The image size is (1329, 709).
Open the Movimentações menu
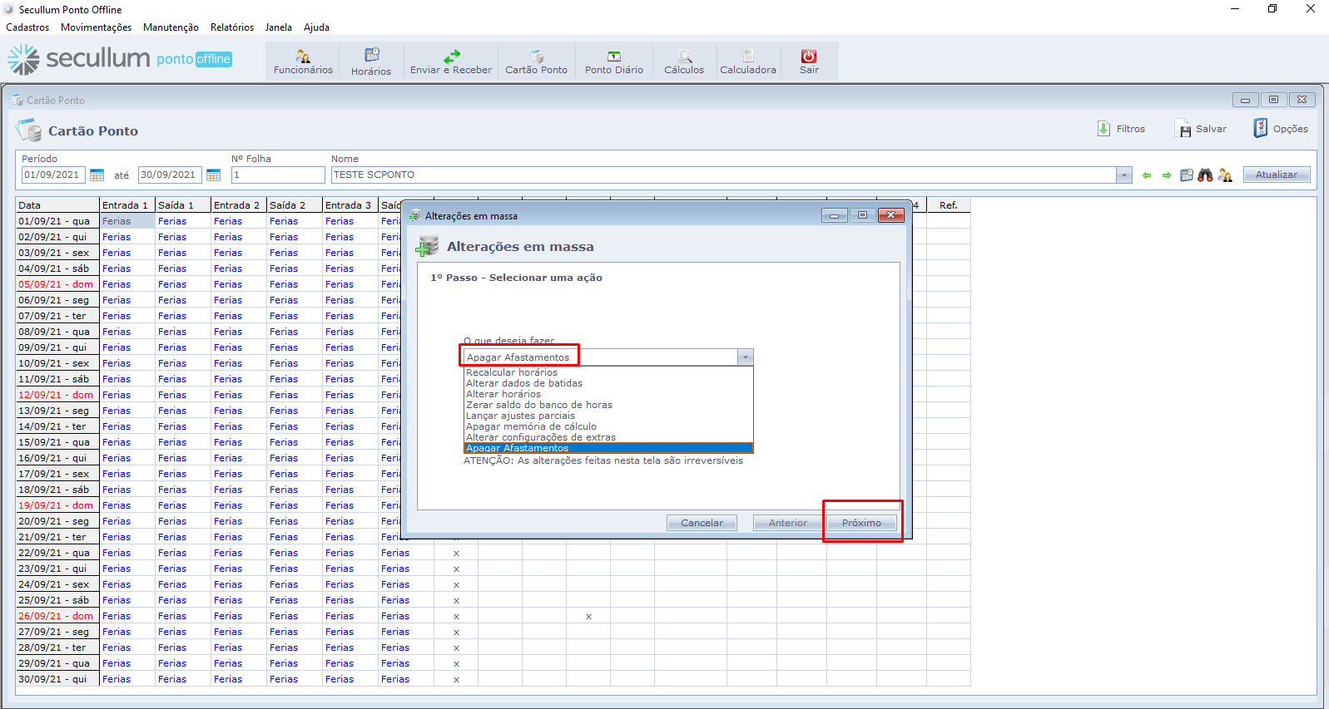[96, 27]
